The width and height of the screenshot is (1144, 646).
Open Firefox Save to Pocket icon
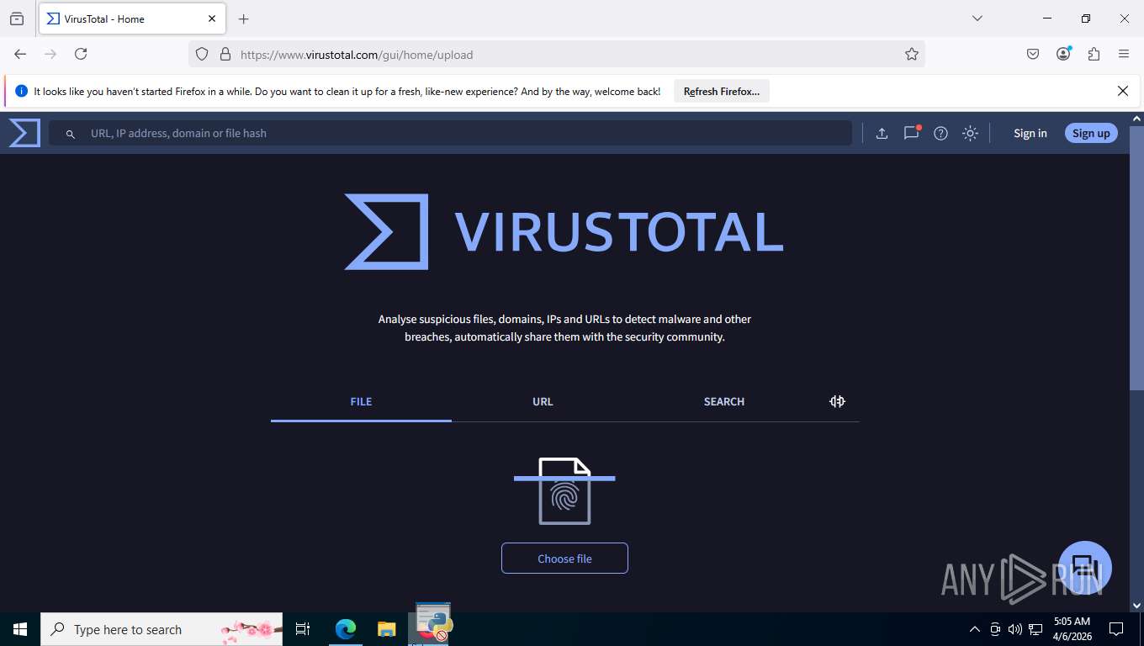pyautogui.click(x=1033, y=54)
